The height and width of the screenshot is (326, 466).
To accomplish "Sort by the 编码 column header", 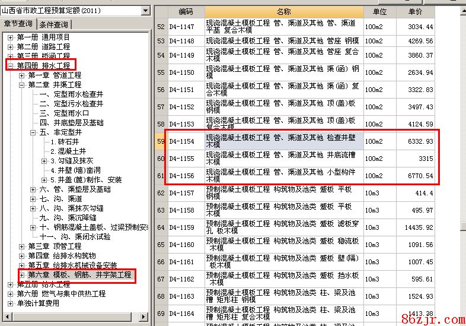I will [x=186, y=12].
